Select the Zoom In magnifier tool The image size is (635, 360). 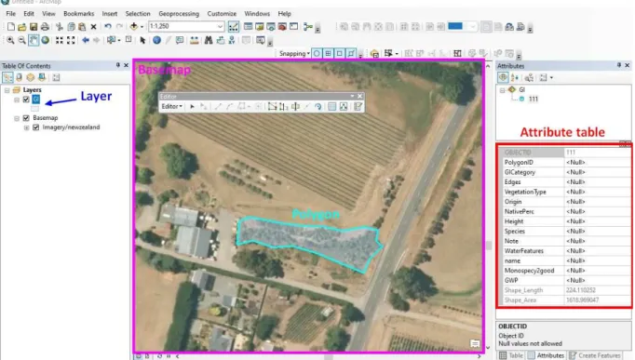click(10, 40)
